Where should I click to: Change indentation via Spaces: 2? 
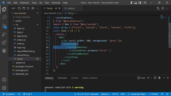pyautogui.click(x=105, y=94)
